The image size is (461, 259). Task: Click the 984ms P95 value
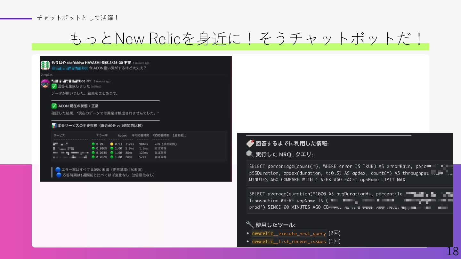coord(143,144)
